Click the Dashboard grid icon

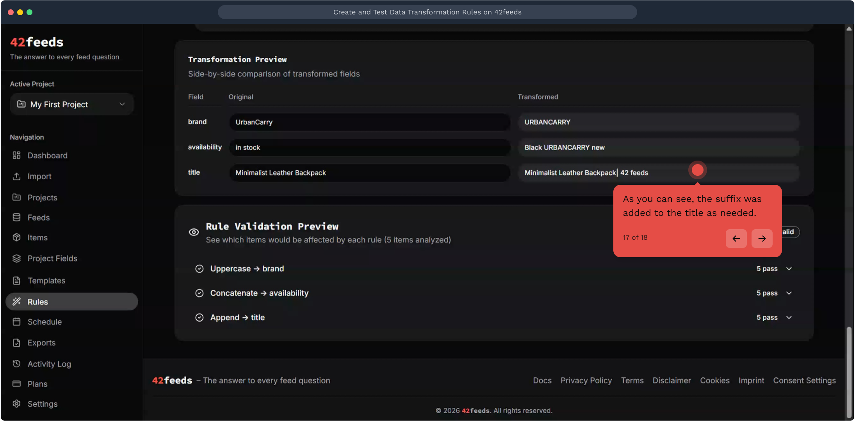pos(16,156)
